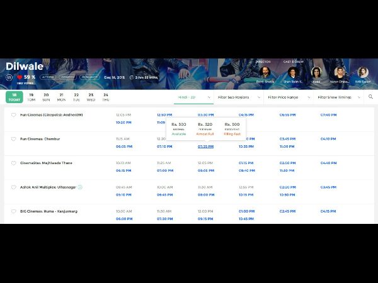Favorite Fun Cinemas Chembur with heart
The width and height of the screenshot is (378, 283).
coord(13,138)
